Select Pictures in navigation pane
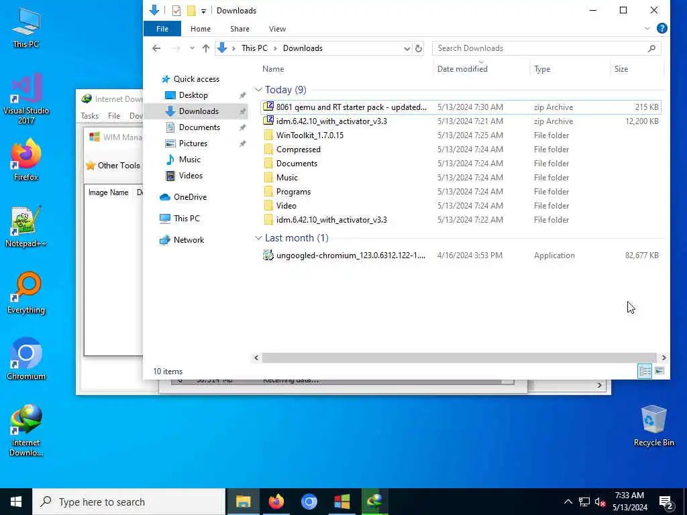687x515 pixels. coord(193,144)
